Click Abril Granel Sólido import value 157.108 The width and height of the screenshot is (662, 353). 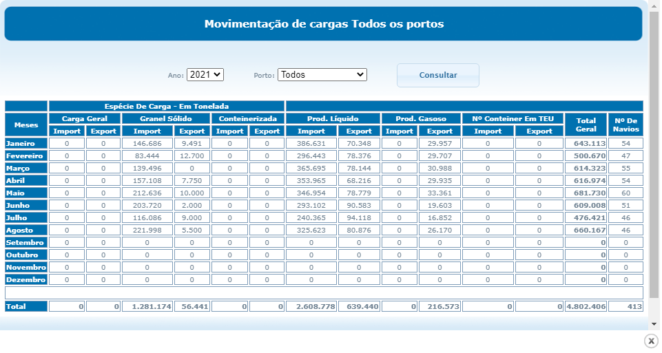(x=147, y=180)
